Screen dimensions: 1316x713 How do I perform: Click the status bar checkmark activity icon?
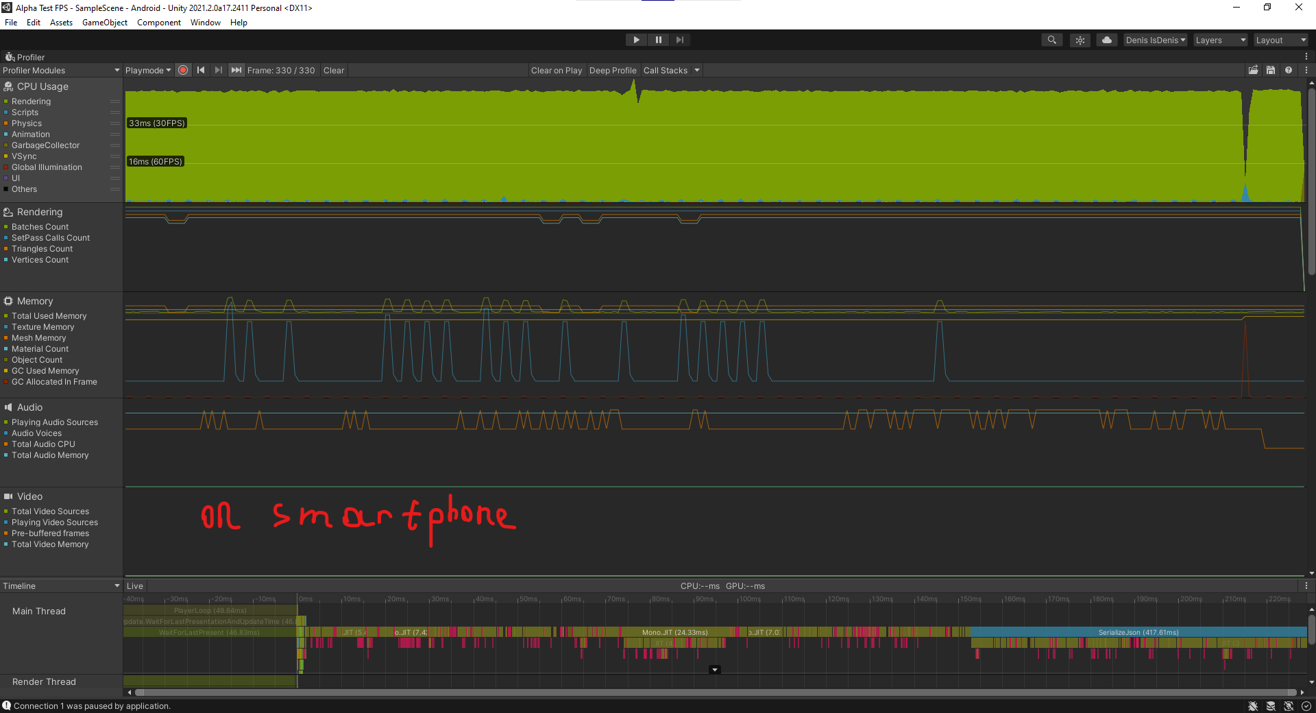[x=1306, y=706]
